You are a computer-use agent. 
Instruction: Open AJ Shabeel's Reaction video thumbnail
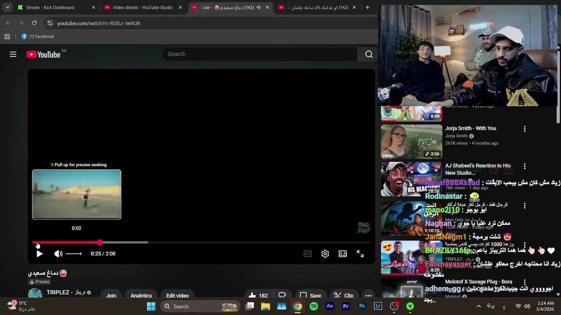pyautogui.click(x=412, y=179)
